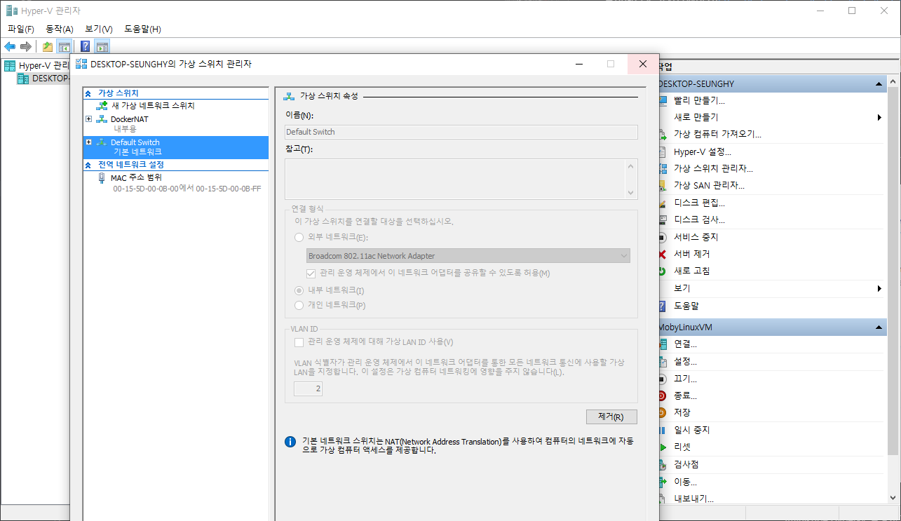Click the Forward arrow in the toolbar
Screen dimensions: 901x521
(26, 47)
